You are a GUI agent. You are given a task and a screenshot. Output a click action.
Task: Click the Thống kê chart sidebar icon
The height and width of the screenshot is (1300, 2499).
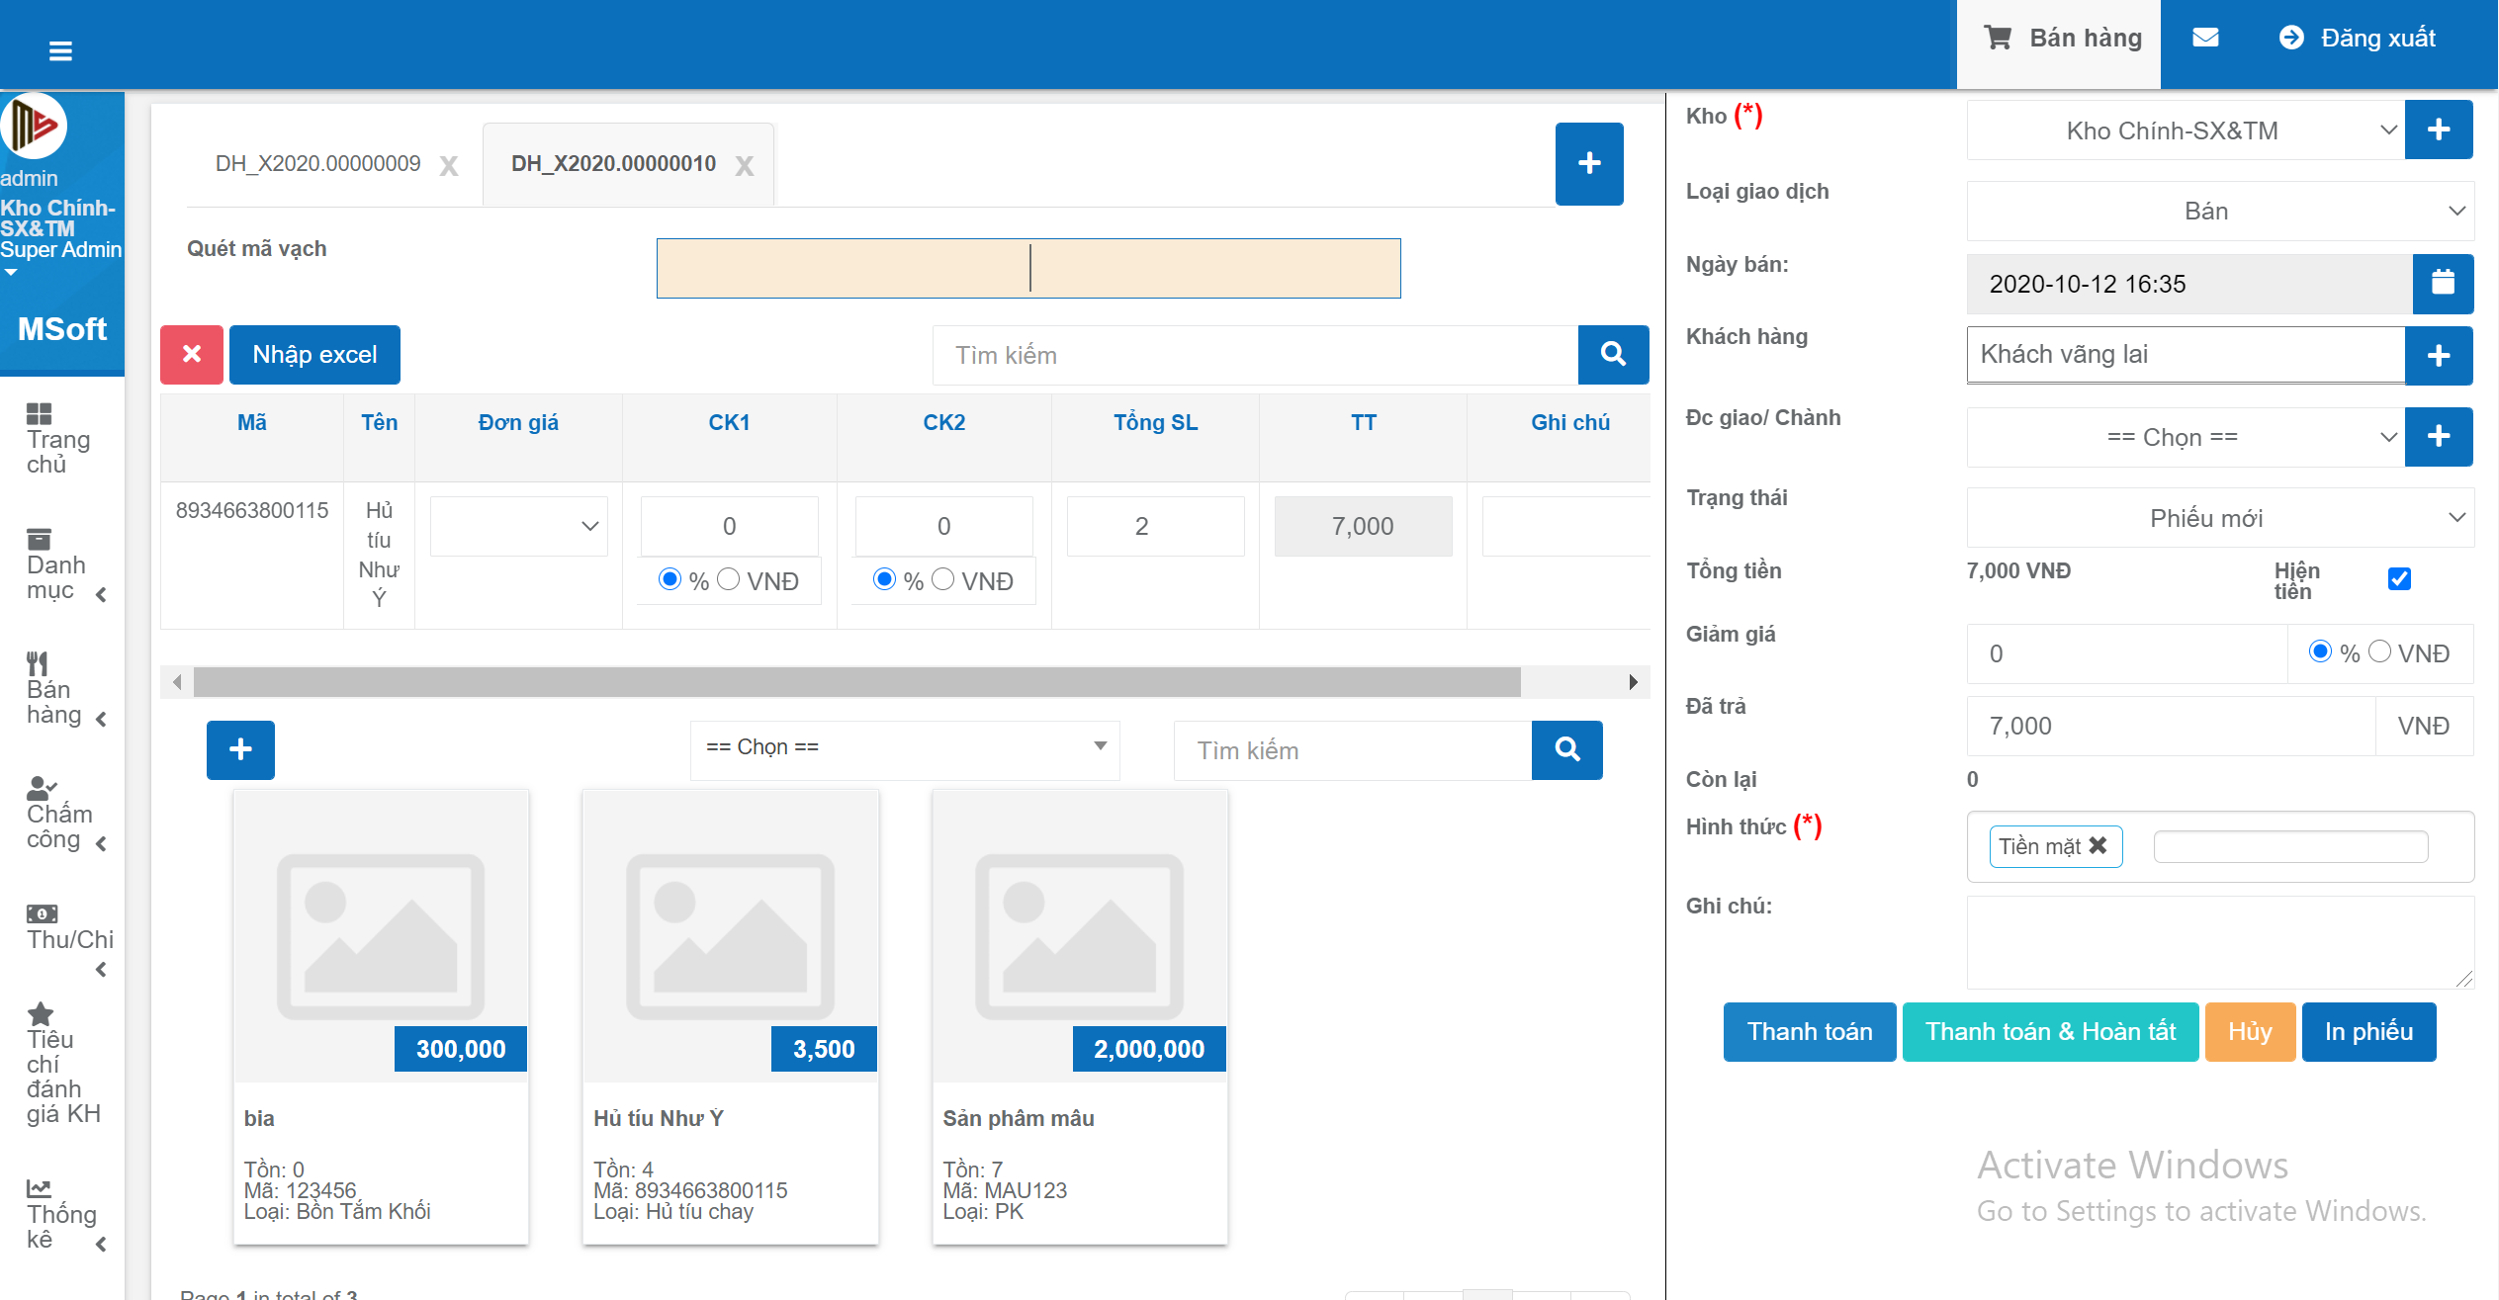click(x=39, y=1188)
